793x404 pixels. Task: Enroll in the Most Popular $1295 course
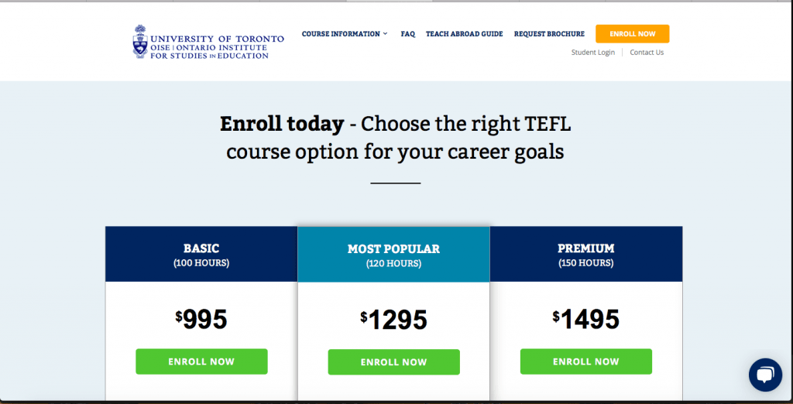click(393, 362)
